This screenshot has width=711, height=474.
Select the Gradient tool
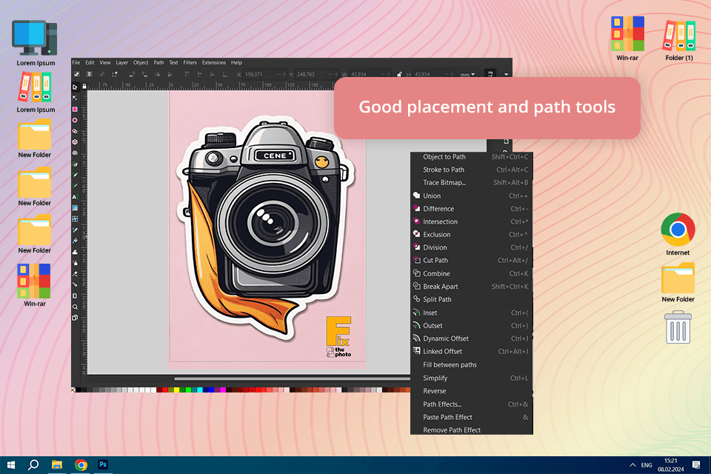75,207
